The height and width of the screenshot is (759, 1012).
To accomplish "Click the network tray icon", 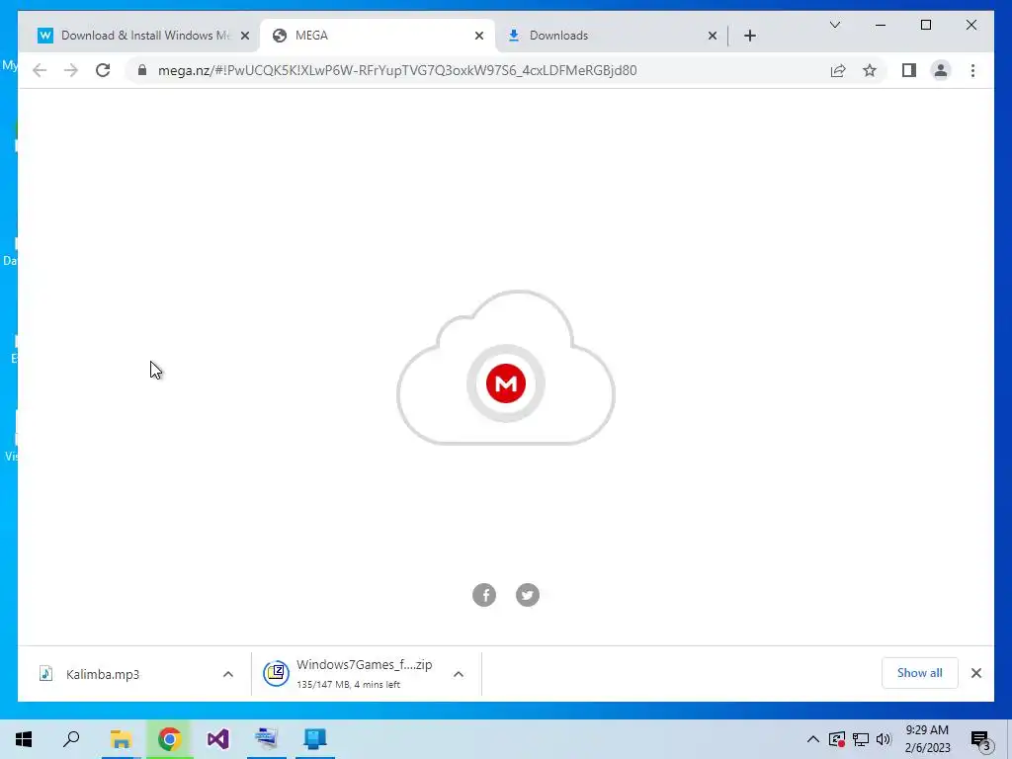I will tap(861, 739).
